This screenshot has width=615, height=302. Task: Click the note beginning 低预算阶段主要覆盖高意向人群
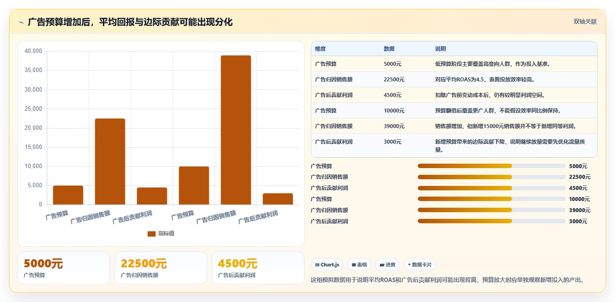coord(493,64)
